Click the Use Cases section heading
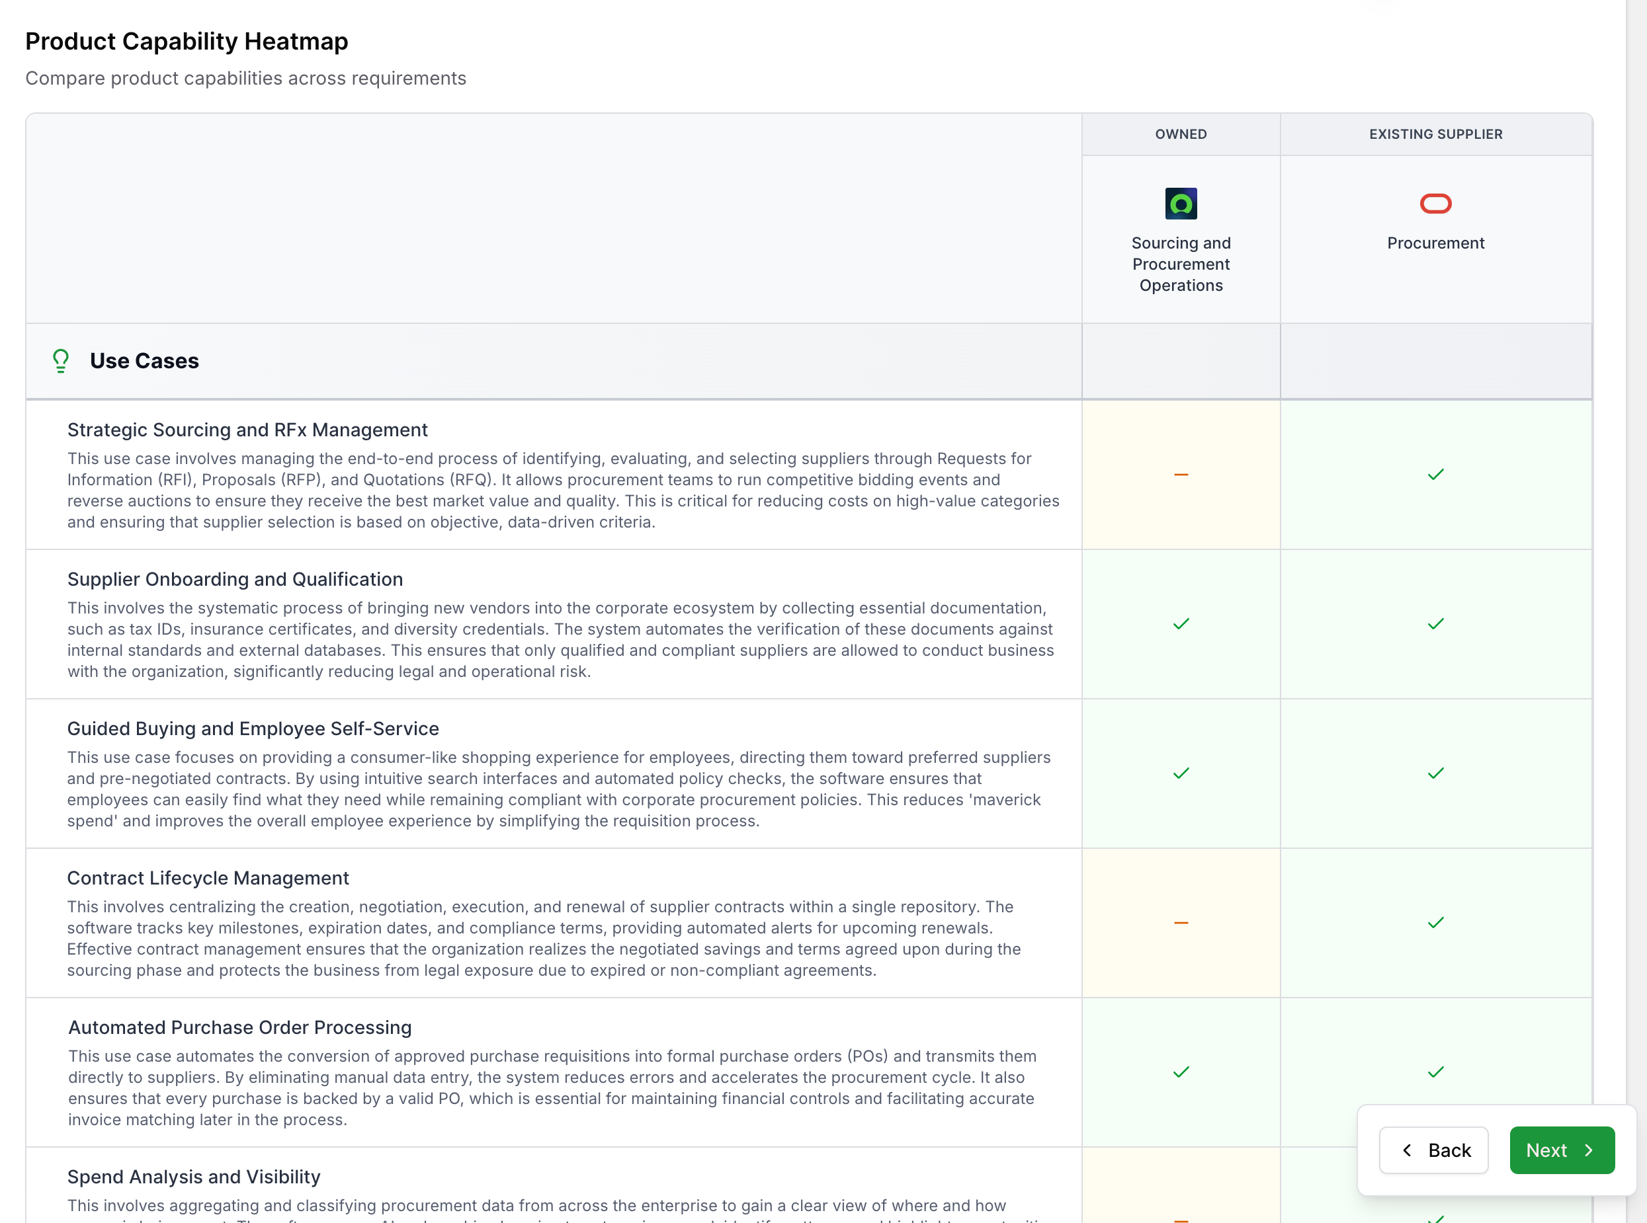The height and width of the screenshot is (1223, 1647). coord(144,360)
